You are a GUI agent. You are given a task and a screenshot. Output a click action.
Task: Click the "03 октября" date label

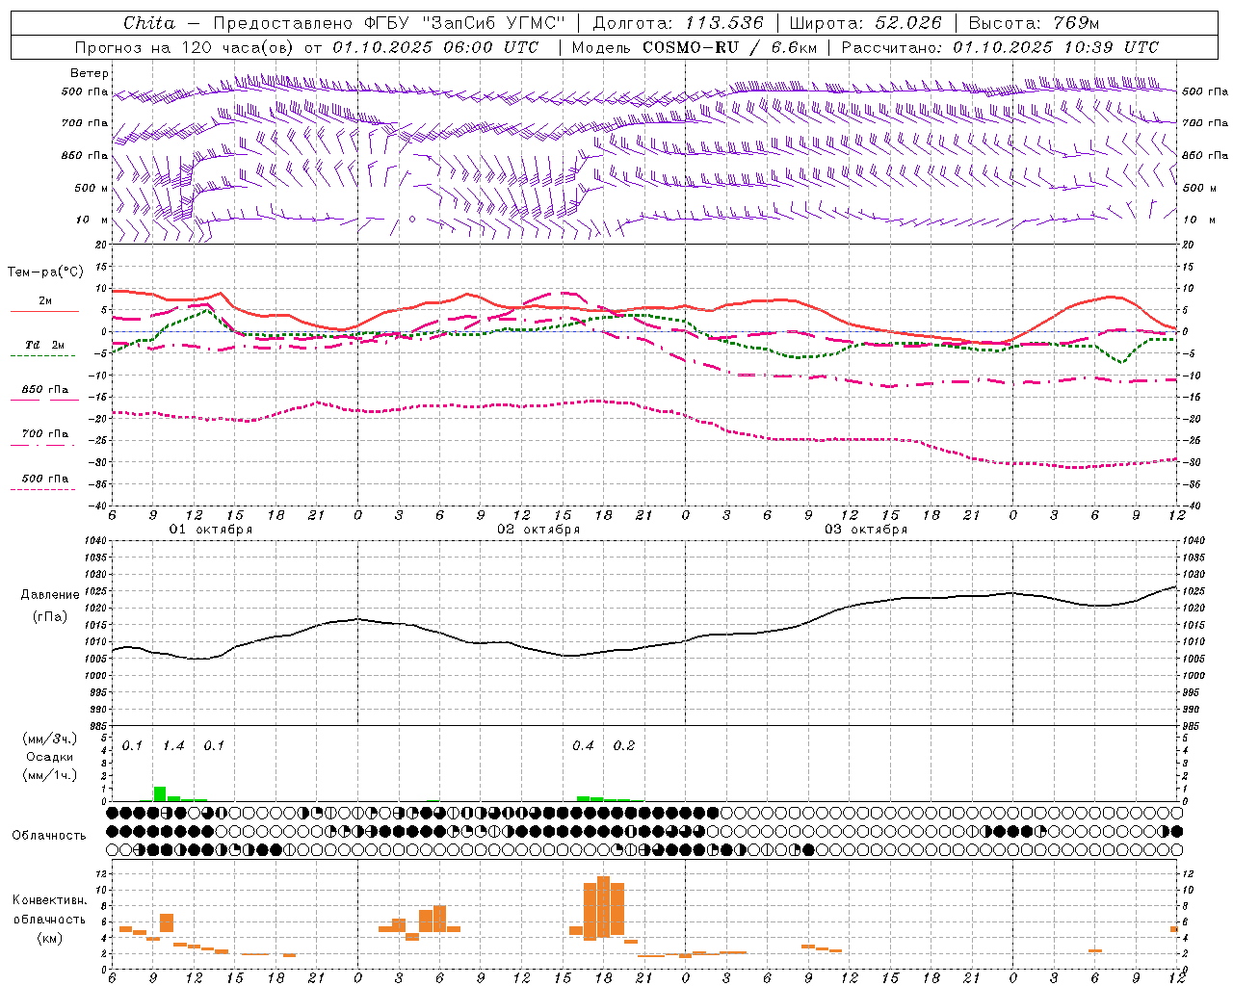point(866,530)
